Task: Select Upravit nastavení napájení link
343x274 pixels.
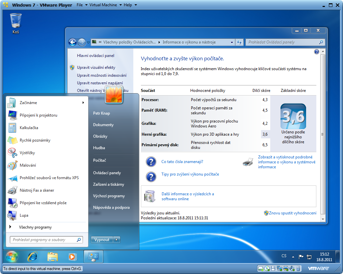Action: coord(100,83)
